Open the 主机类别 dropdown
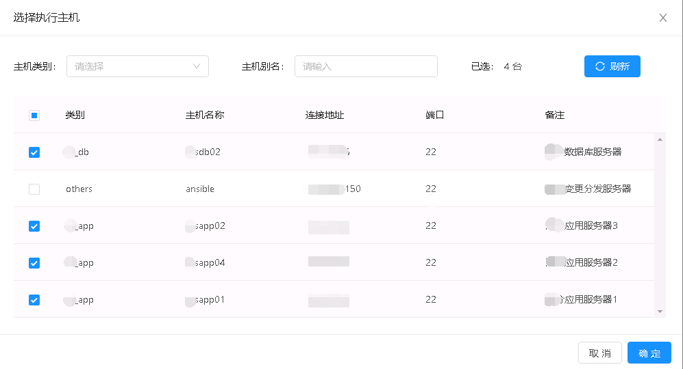Screen dimensions: 683x369 (138, 66)
